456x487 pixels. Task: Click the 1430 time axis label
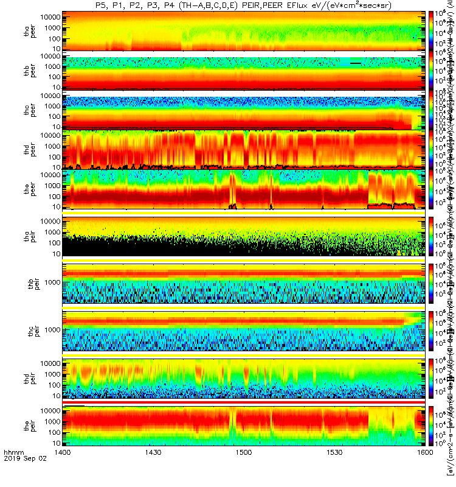pos(153,452)
